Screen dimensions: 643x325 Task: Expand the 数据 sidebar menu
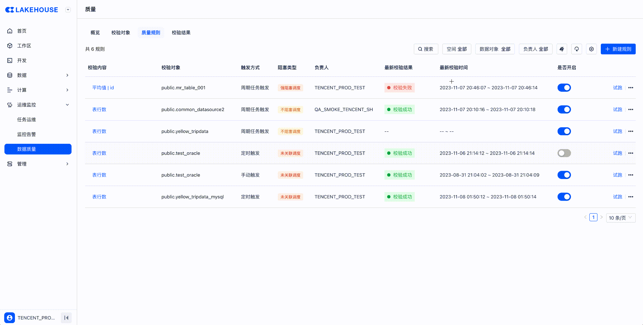[x=38, y=75]
